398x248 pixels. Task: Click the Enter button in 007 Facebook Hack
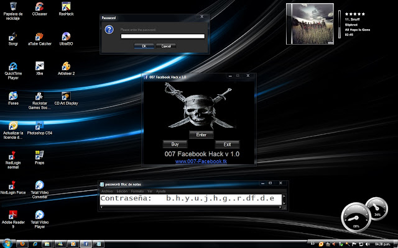(201, 135)
